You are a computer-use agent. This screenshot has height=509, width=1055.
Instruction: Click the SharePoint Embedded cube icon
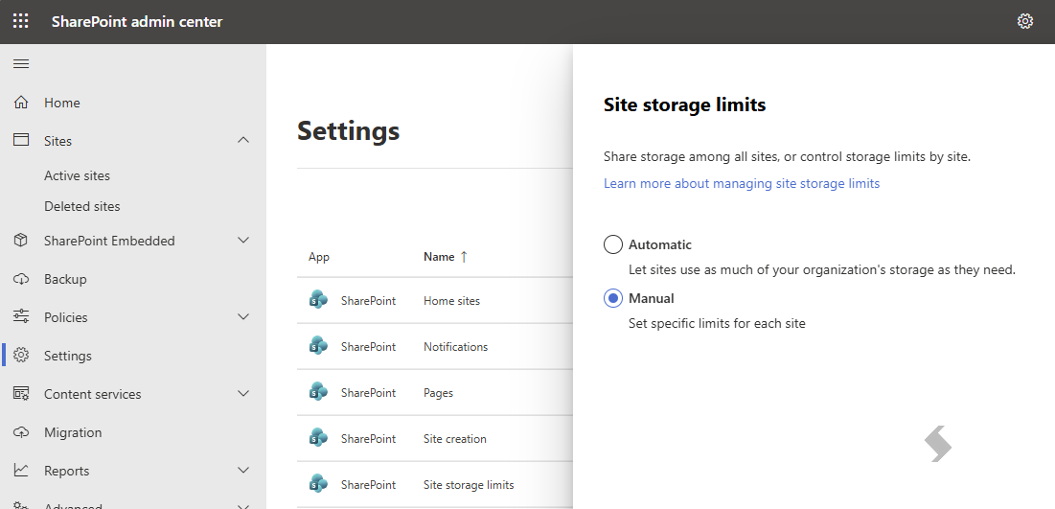[x=21, y=241]
